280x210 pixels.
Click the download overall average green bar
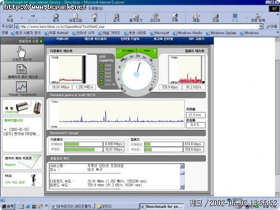pyautogui.click(x=72, y=144)
